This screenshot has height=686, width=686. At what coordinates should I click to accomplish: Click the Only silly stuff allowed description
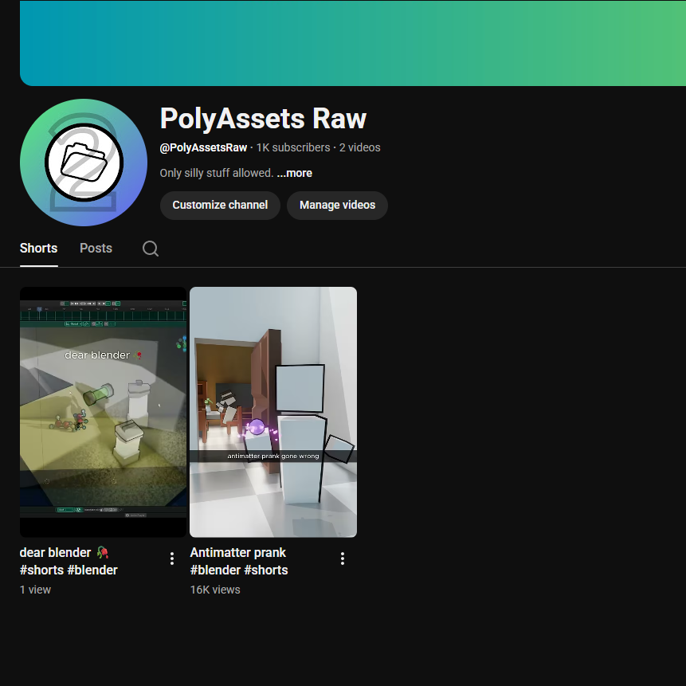217,173
